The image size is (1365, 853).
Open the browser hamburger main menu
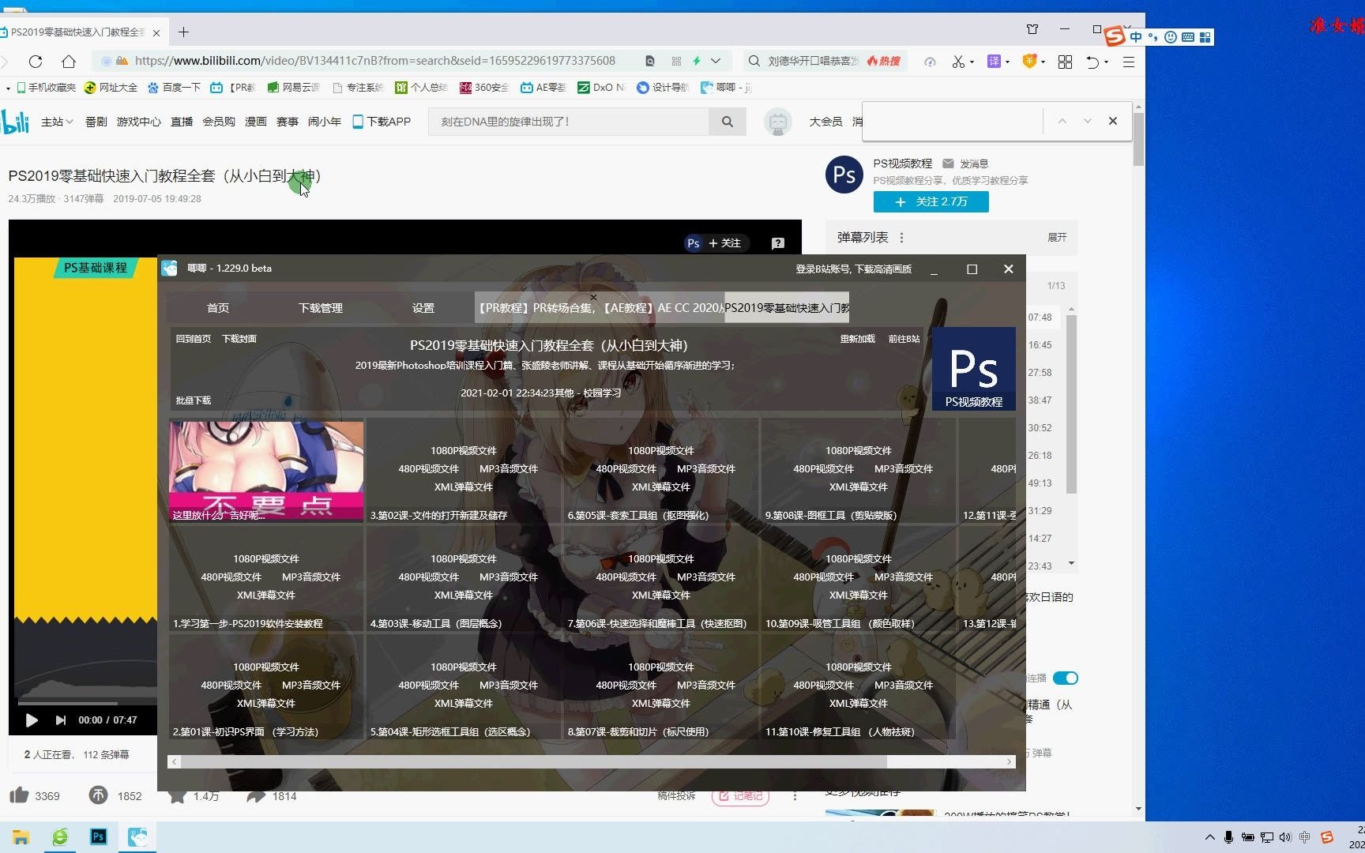click(x=1129, y=62)
